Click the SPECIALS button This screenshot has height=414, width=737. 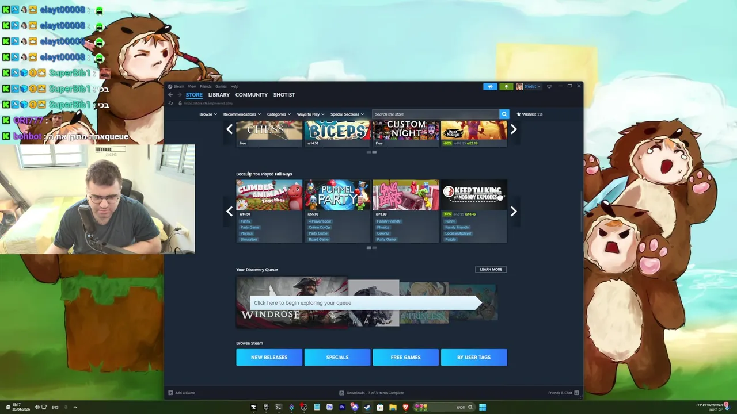[x=337, y=357]
